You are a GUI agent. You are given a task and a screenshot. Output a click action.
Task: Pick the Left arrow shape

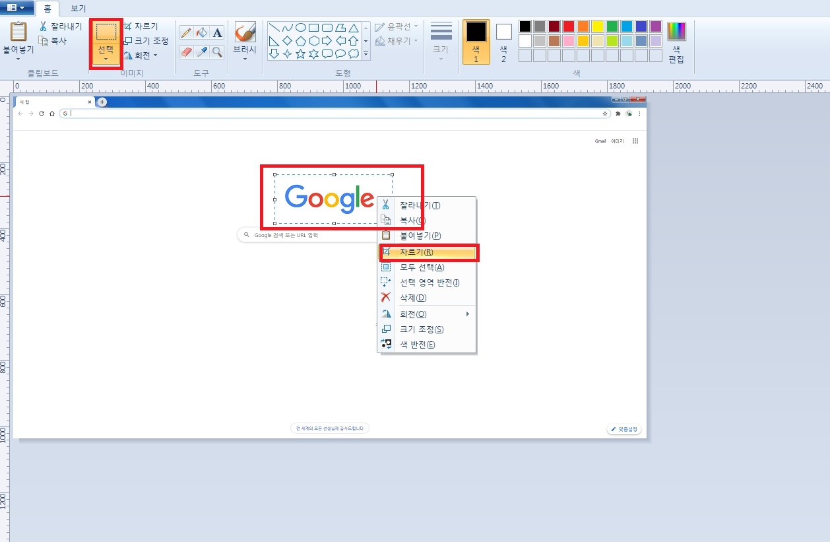coord(340,41)
